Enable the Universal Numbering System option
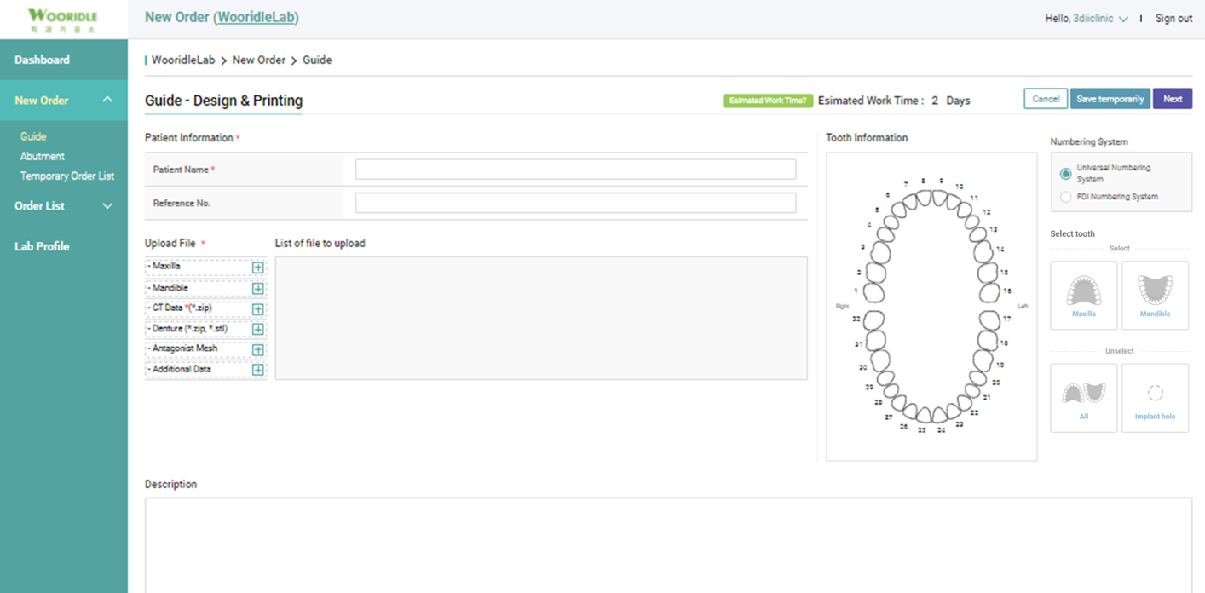Viewport: 1205px width, 593px height. click(1066, 174)
